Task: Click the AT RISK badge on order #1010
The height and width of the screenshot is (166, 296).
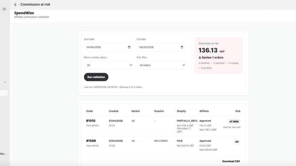Action: click(x=234, y=121)
